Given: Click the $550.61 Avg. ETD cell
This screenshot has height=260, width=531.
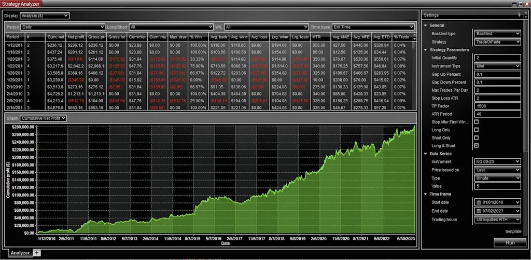Looking at the screenshot, I should [x=382, y=59].
